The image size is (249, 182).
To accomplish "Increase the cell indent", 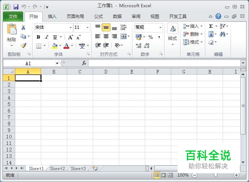I will 106,45.
